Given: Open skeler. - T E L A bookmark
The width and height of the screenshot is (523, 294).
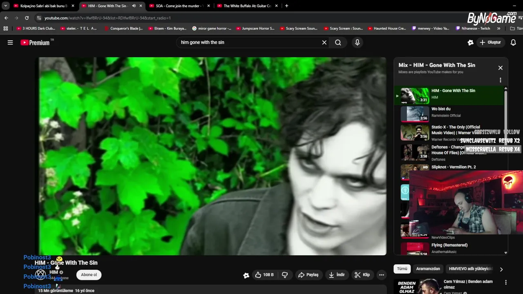Looking at the screenshot, I should point(78,29).
